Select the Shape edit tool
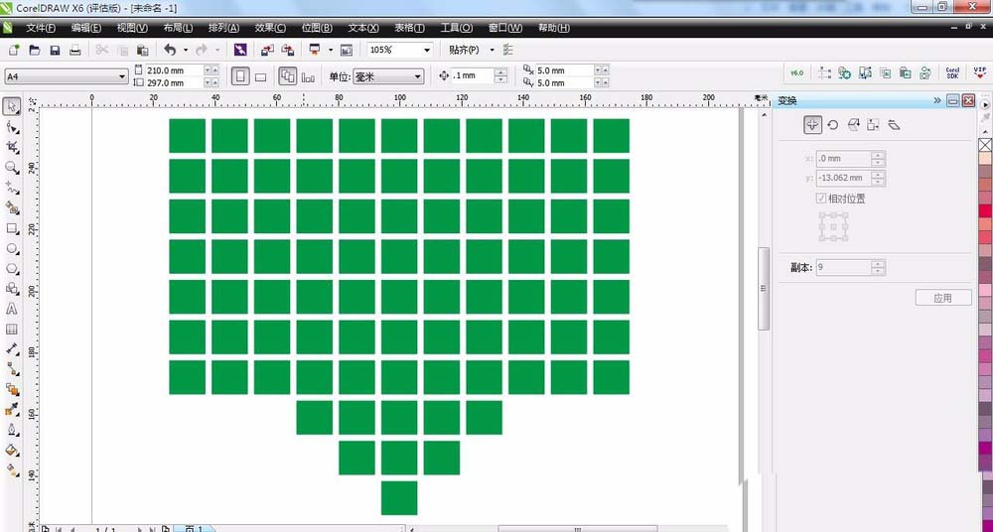The height and width of the screenshot is (532, 993). (12, 127)
